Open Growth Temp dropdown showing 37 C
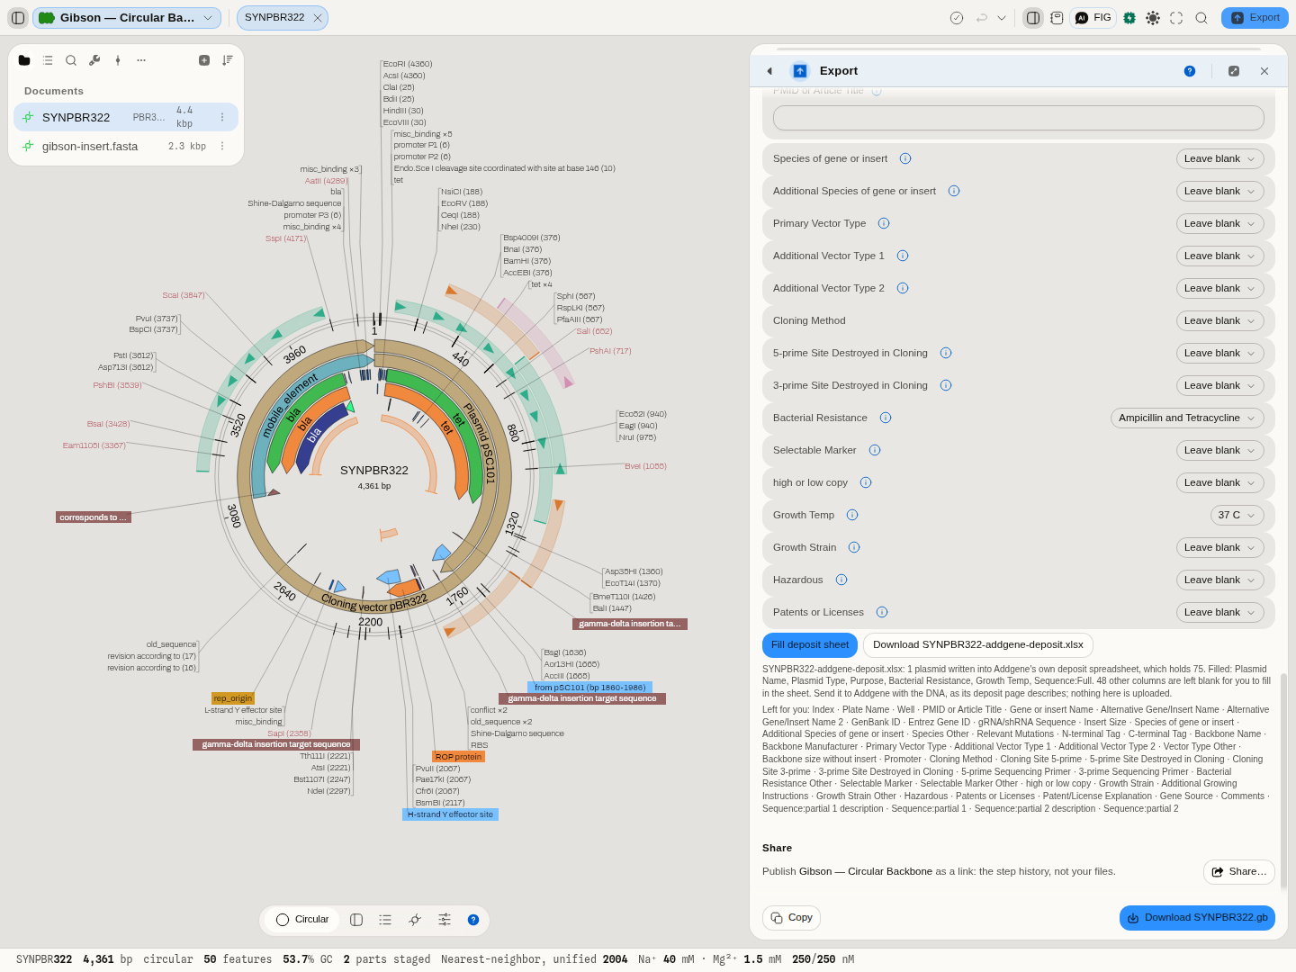The width and height of the screenshot is (1296, 972). (1237, 515)
